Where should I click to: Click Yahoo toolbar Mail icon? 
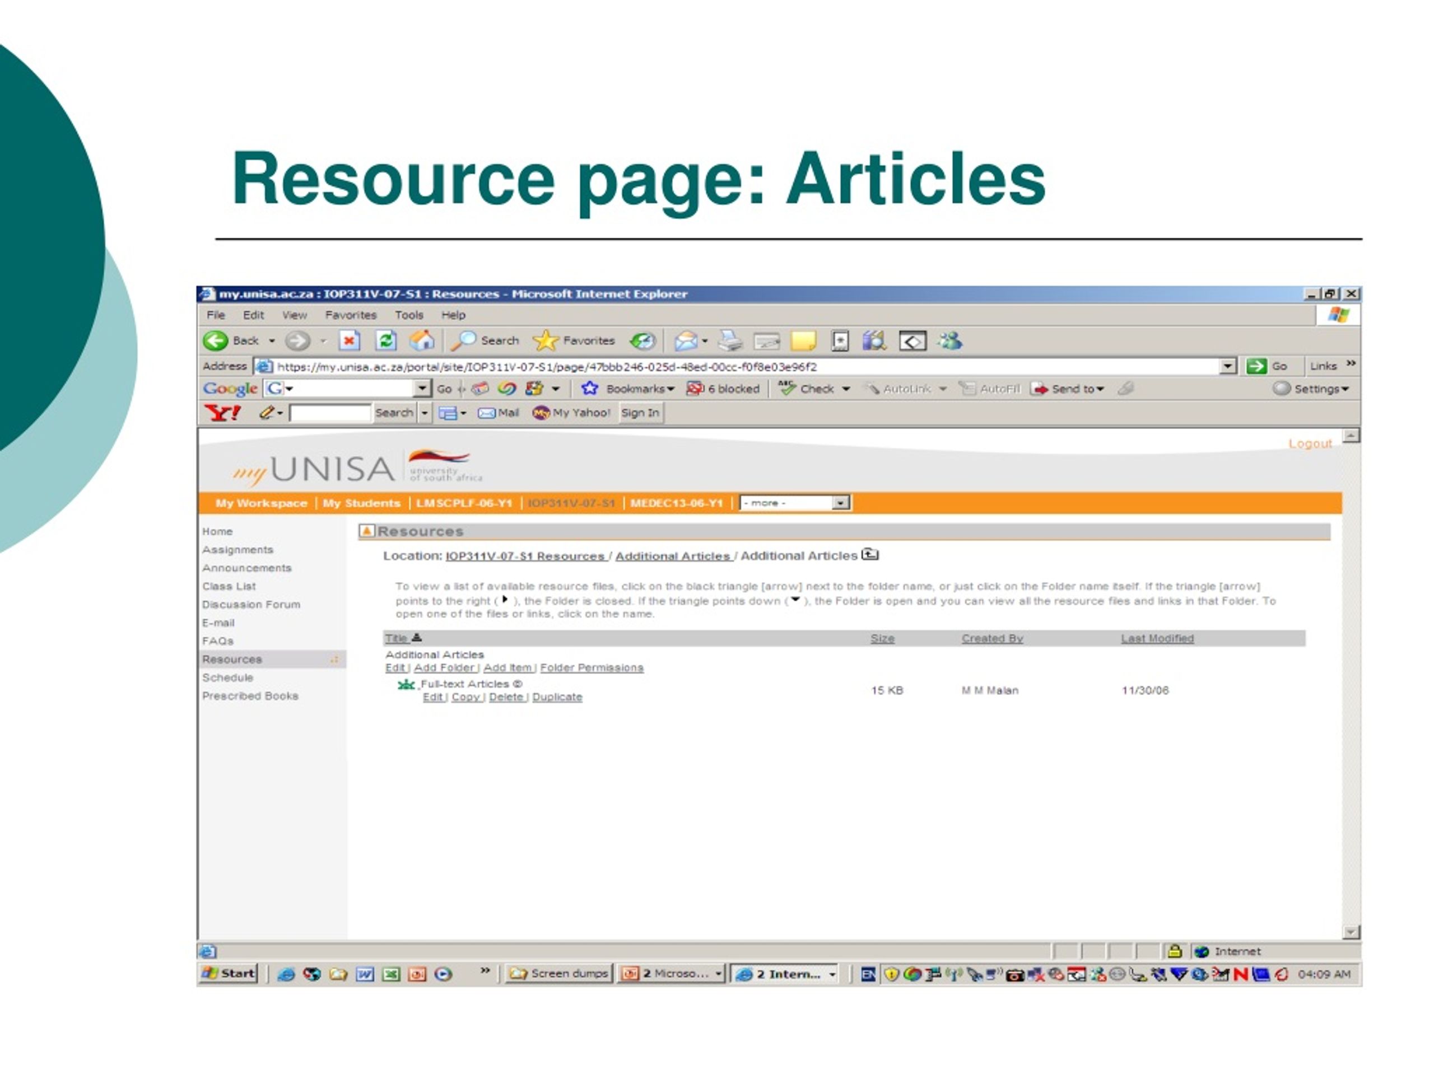(x=498, y=413)
